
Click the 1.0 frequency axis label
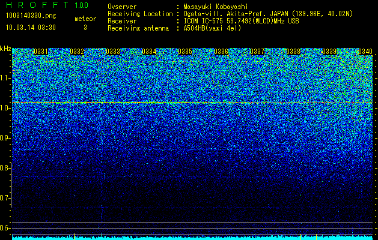point(5,108)
